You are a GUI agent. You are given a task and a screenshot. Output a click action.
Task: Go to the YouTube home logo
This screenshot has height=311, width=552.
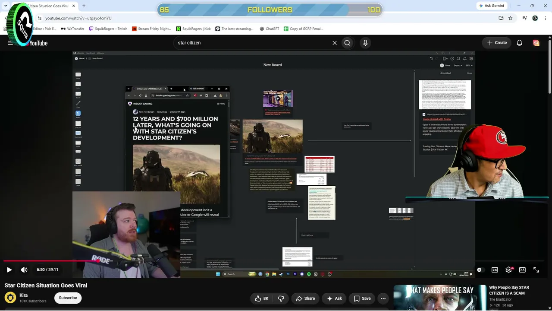(x=38, y=43)
